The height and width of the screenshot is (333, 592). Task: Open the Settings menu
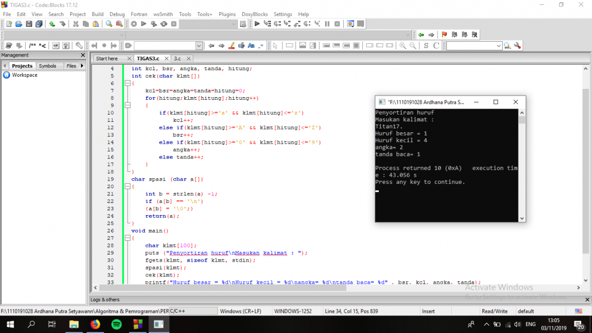tap(283, 14)
